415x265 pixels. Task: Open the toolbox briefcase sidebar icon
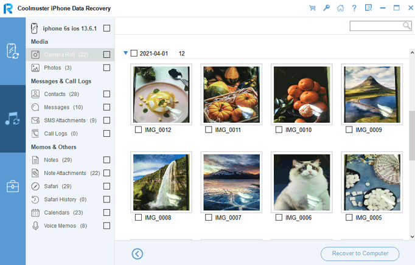click(12, 186)
